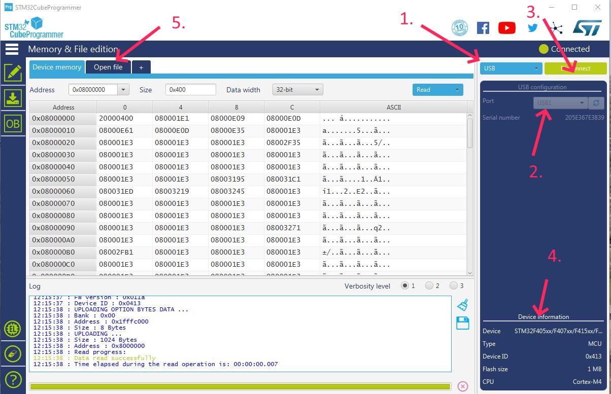Open Erasing & Programming download icon
Image resolution: width=611 pixels, height=394 pixels.
point(13,98)
